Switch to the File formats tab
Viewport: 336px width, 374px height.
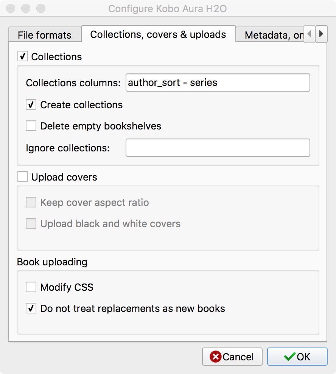pyautogui.click(x=45, y=35)
